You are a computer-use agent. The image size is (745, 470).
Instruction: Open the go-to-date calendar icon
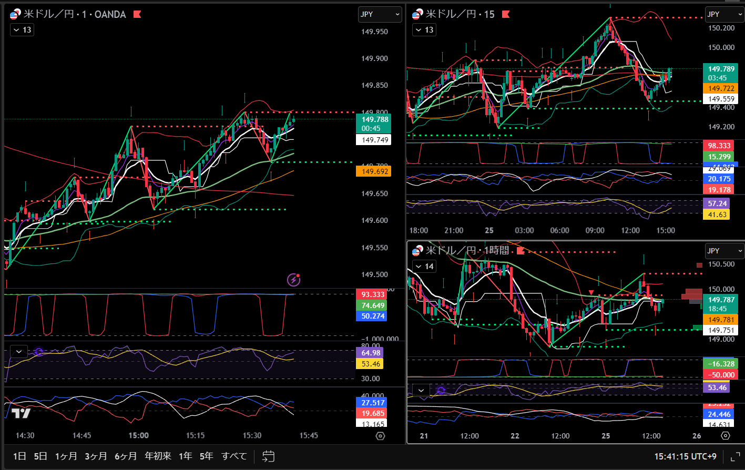pos(269,456)
